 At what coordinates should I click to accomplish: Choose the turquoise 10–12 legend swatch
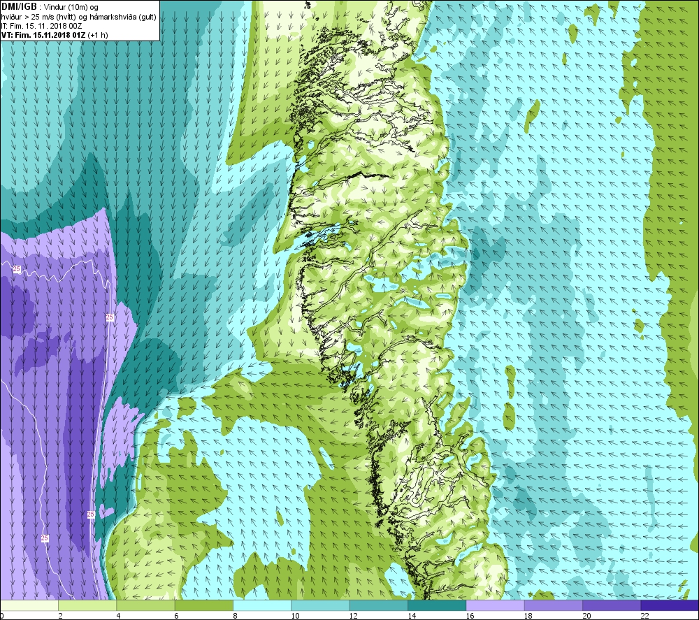coord(320,605)
